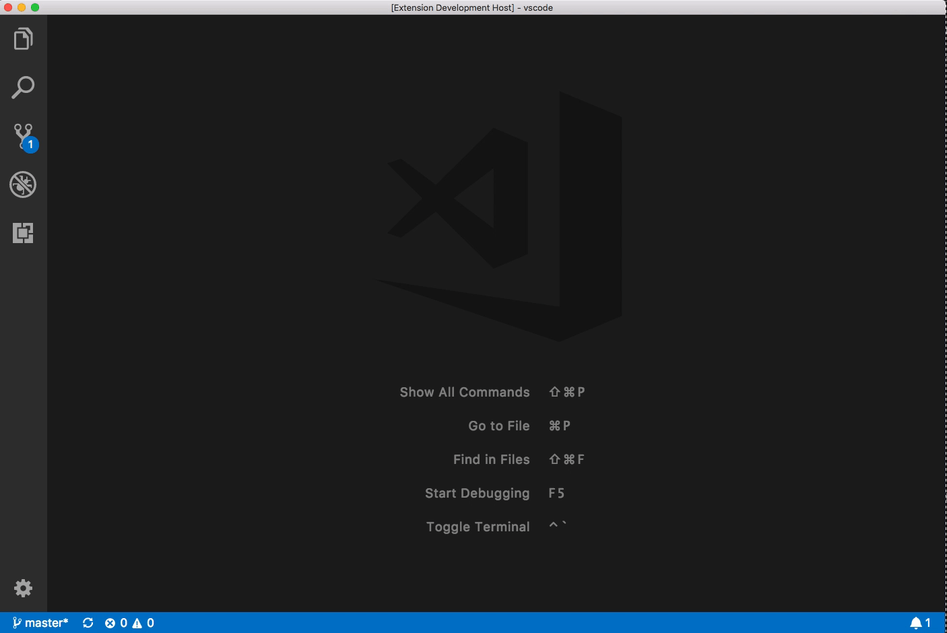The image size is (947, 633).
Task: Close the window with red button
Action: (8, 7)
